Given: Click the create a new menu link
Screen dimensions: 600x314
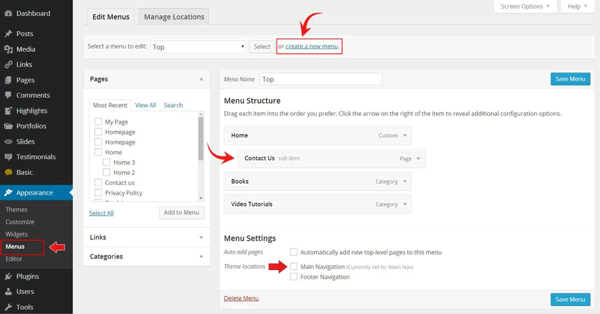Looking at the screenshot, I should point(312,46).
